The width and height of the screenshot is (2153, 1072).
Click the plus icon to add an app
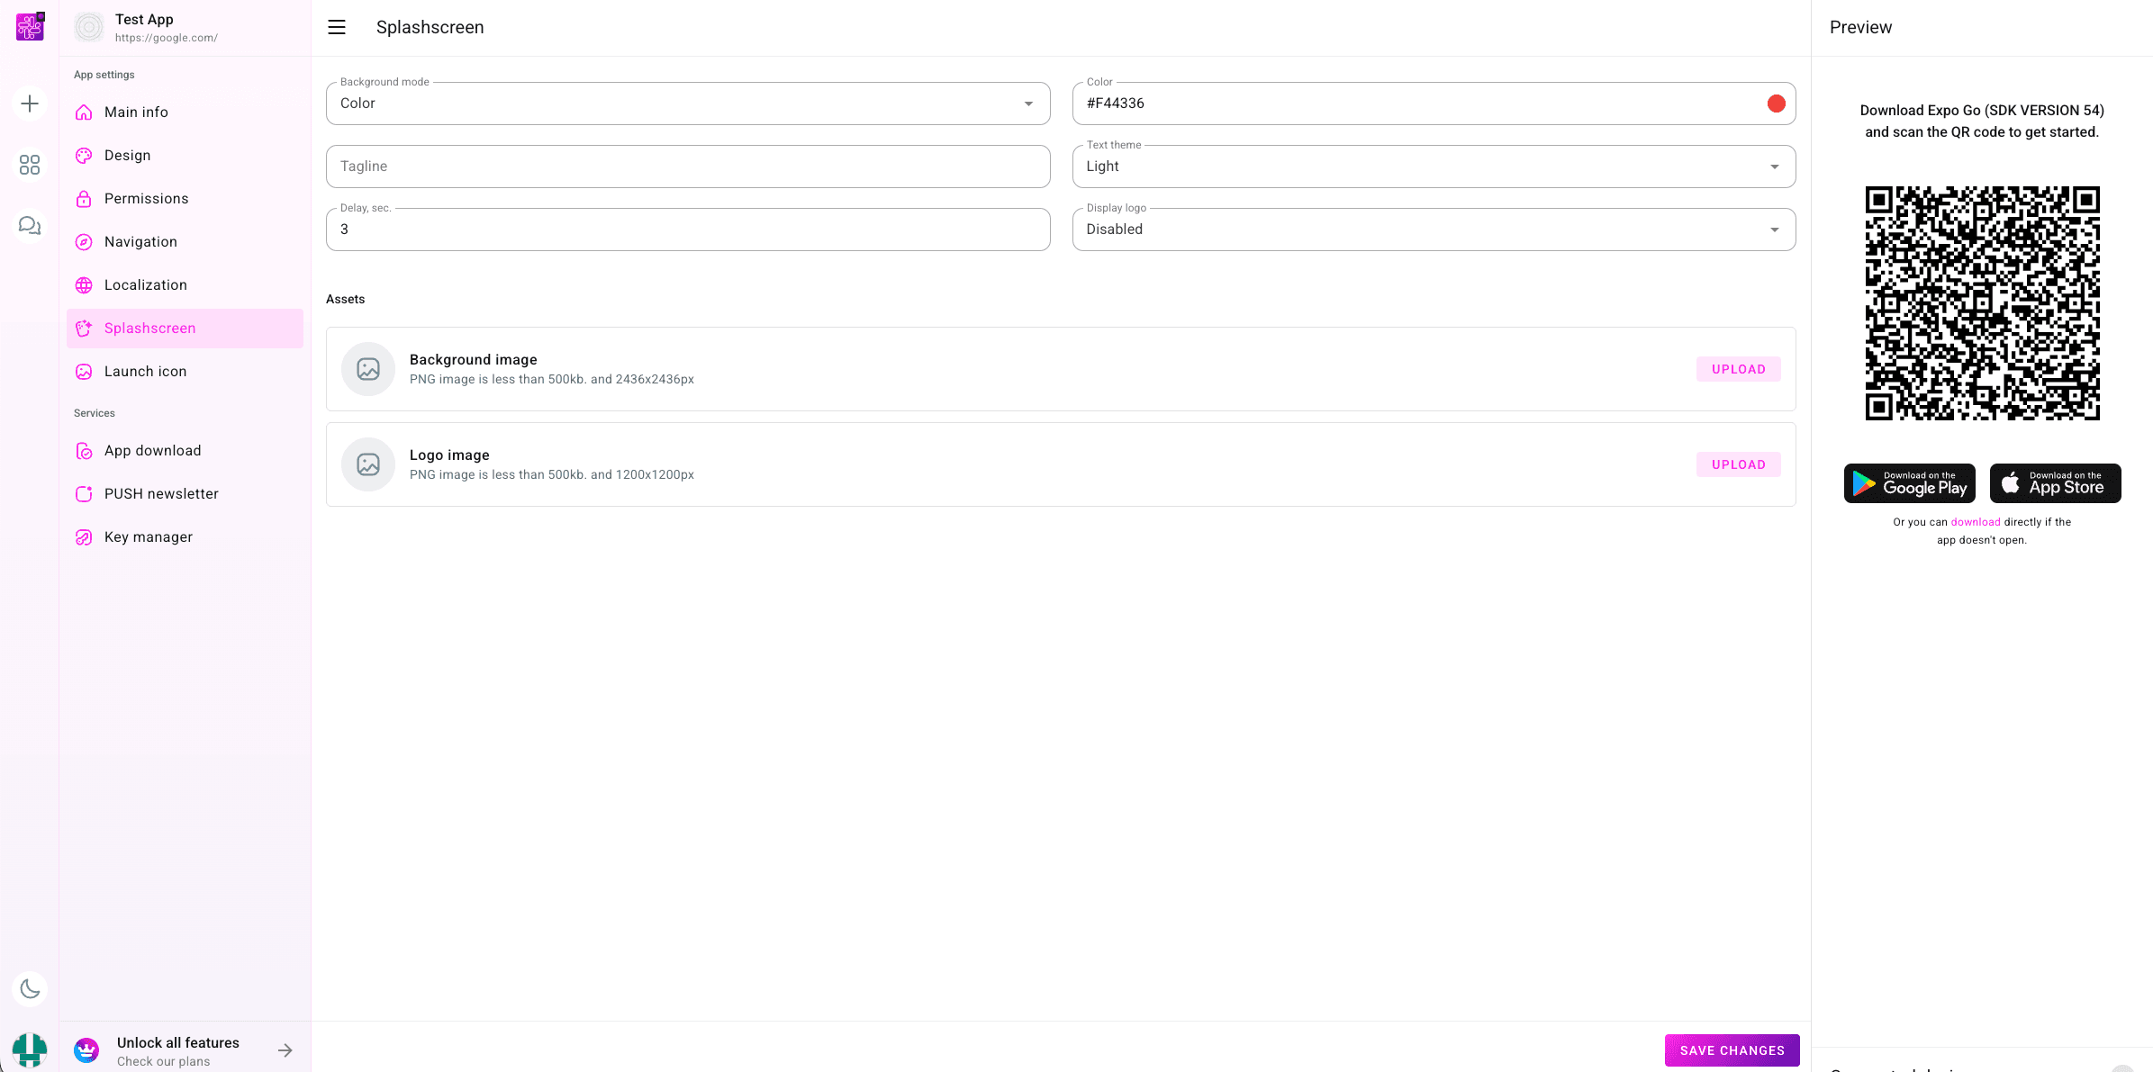click(x=30, y=104)
